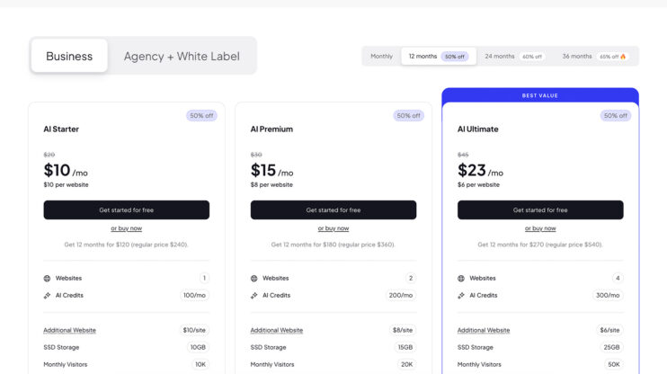
Task: Click '$6 per website' text
Action: pos(478,184)
